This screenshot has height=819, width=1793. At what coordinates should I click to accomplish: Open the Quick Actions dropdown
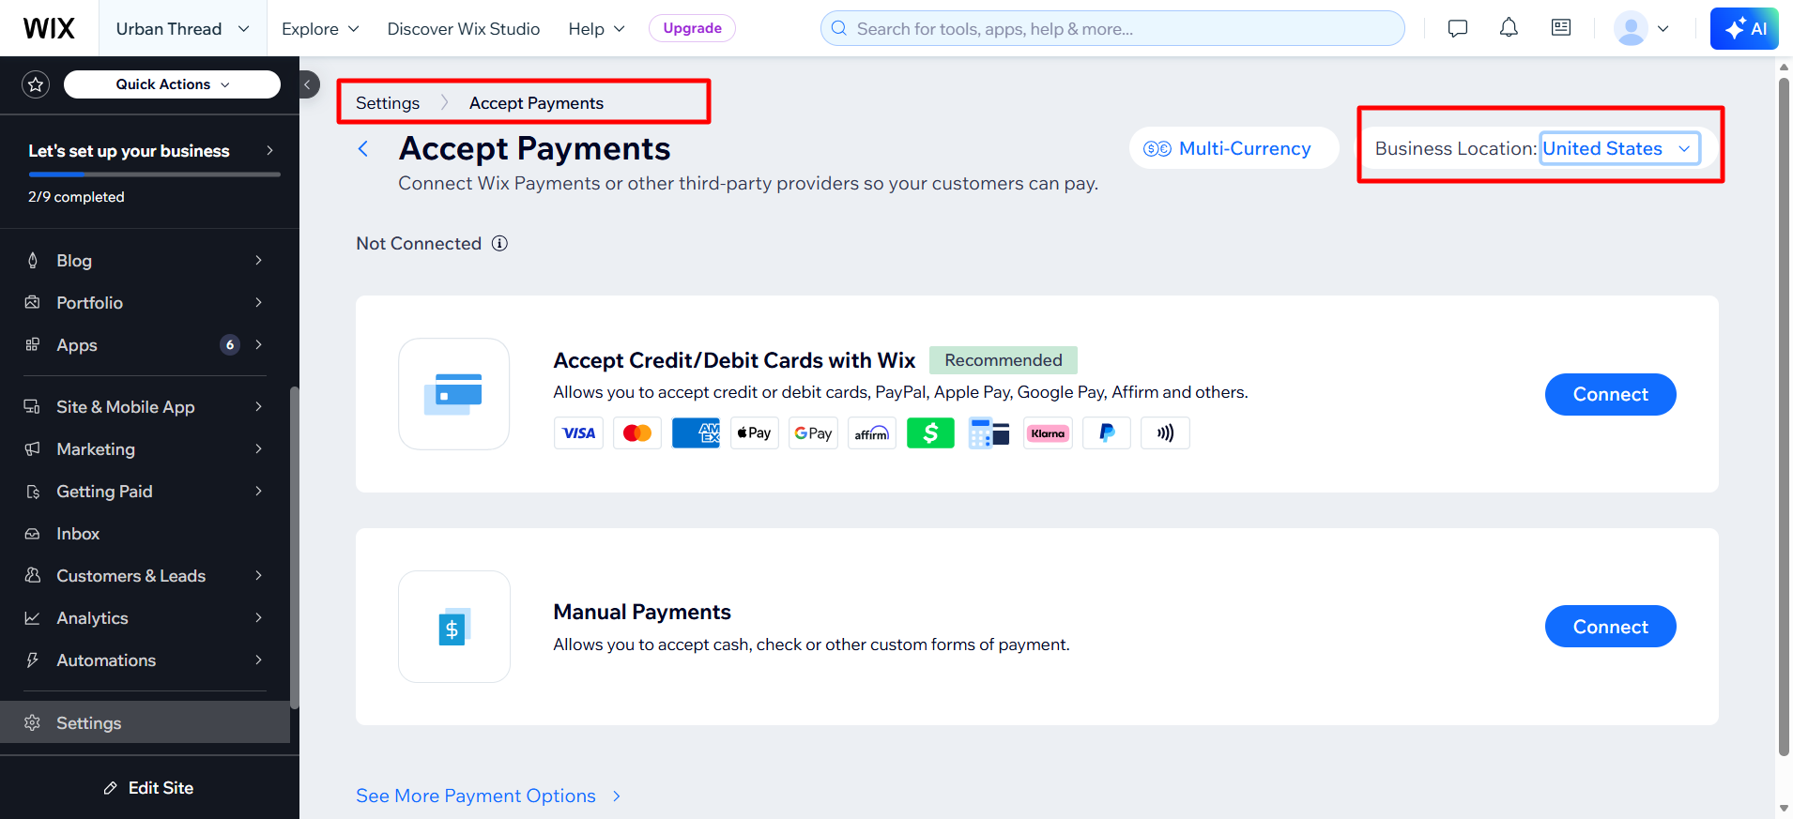[x=172, y=84]
